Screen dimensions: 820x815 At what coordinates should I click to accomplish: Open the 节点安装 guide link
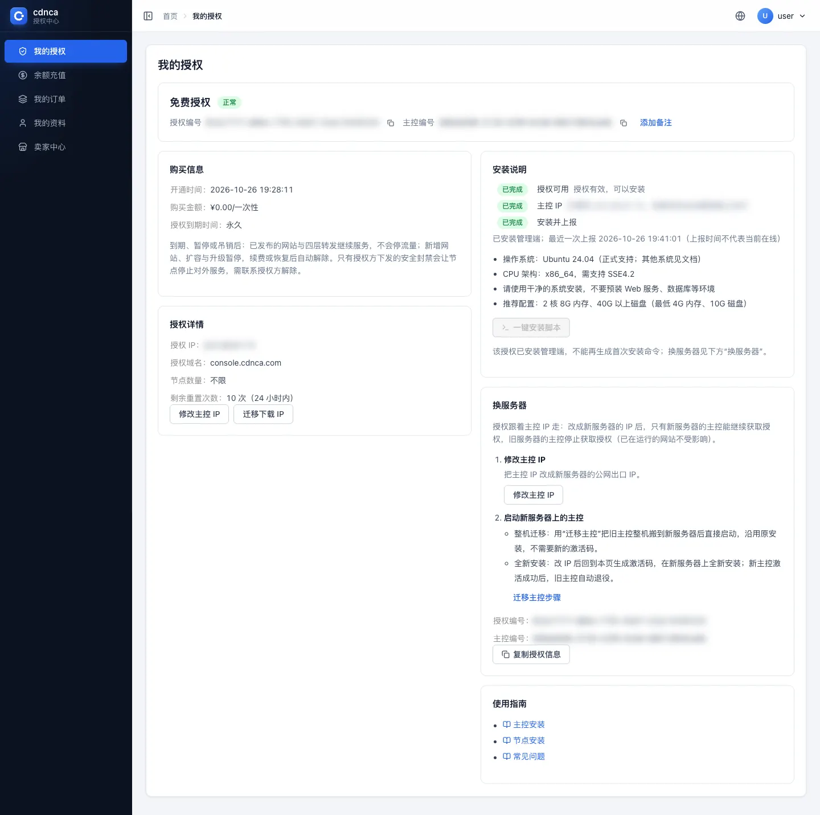[x=529, y=740]
